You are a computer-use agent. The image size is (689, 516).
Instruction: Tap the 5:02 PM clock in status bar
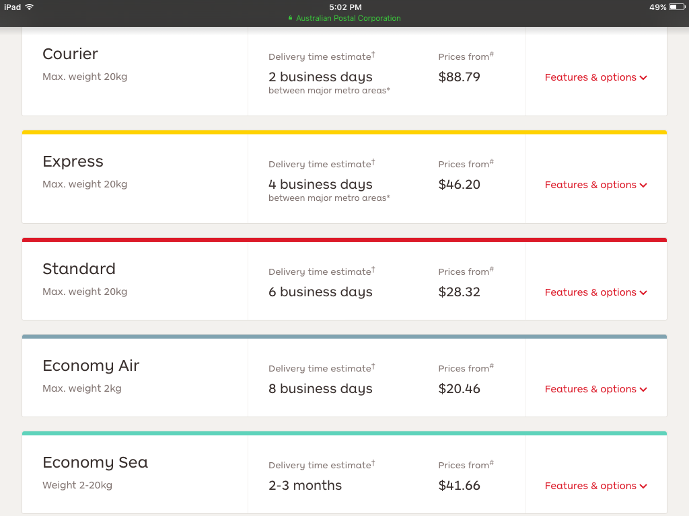pos(345,7)
